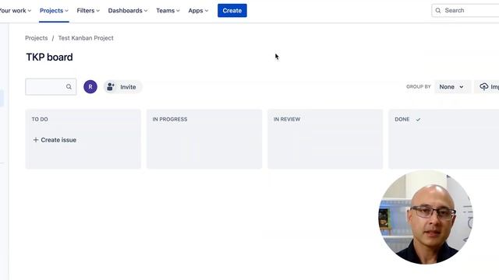
Task: Click the board search magnifier icon
Action: [69, 86]
